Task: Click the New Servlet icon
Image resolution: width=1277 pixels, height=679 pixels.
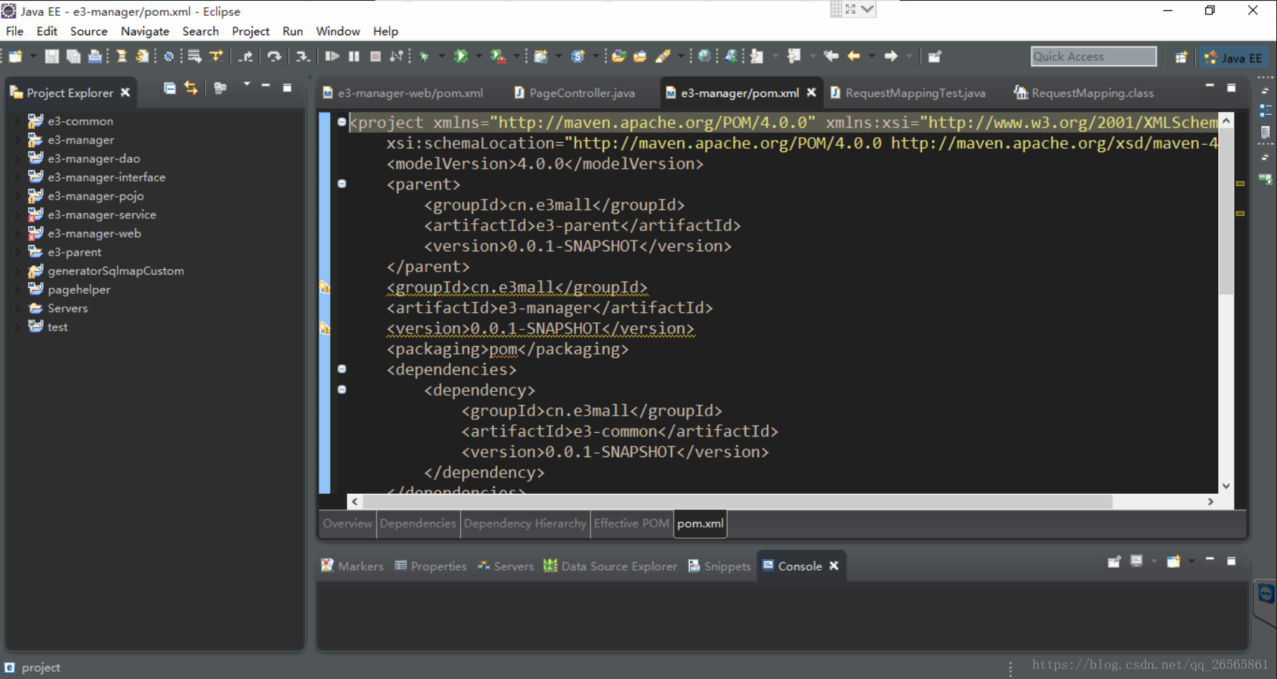Action: pyautogui.click(x=578, y=56)
